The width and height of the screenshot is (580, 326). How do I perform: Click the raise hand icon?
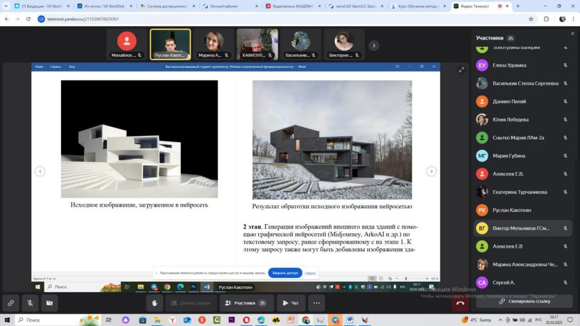pos(155,303)
